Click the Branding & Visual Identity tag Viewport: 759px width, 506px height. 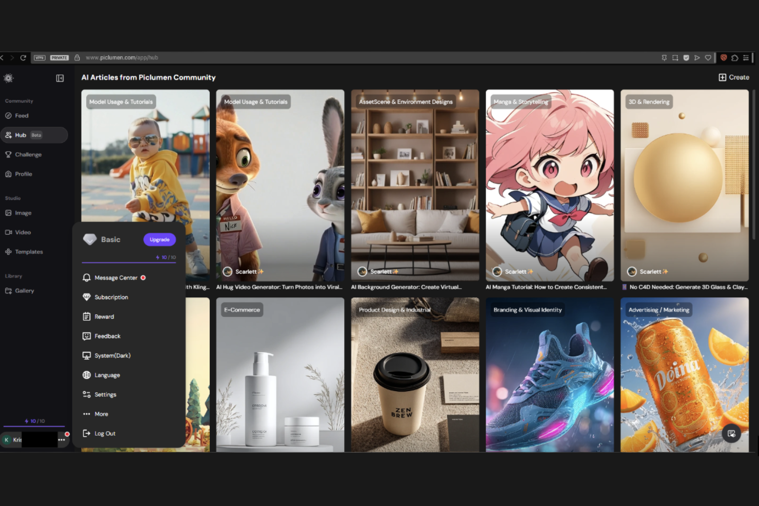point(527,310)
